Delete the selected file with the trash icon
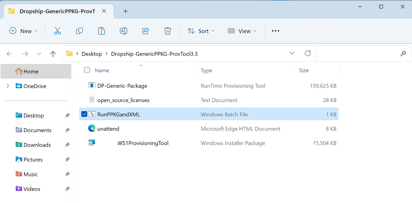The width and height of the screenshot is (412, 203). point(167,31)
